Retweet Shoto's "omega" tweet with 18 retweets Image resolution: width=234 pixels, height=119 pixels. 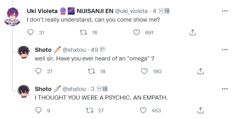tap(91, 71)
